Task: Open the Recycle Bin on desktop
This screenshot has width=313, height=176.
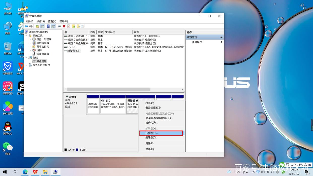Action: point(8,48)
